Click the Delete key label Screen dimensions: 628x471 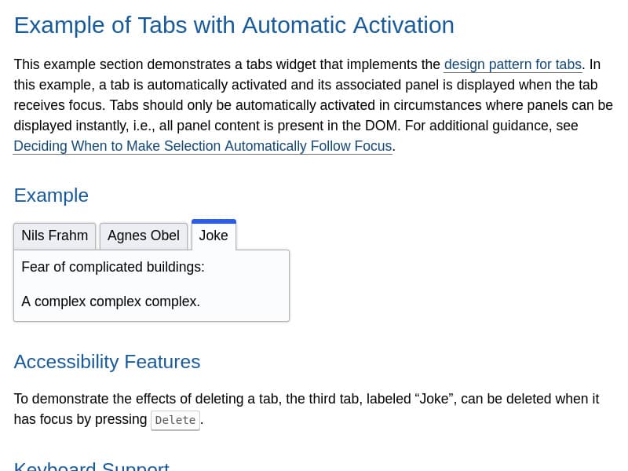[174, 420]
